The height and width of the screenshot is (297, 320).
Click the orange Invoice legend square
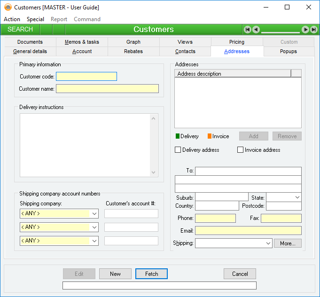(210, 136)
